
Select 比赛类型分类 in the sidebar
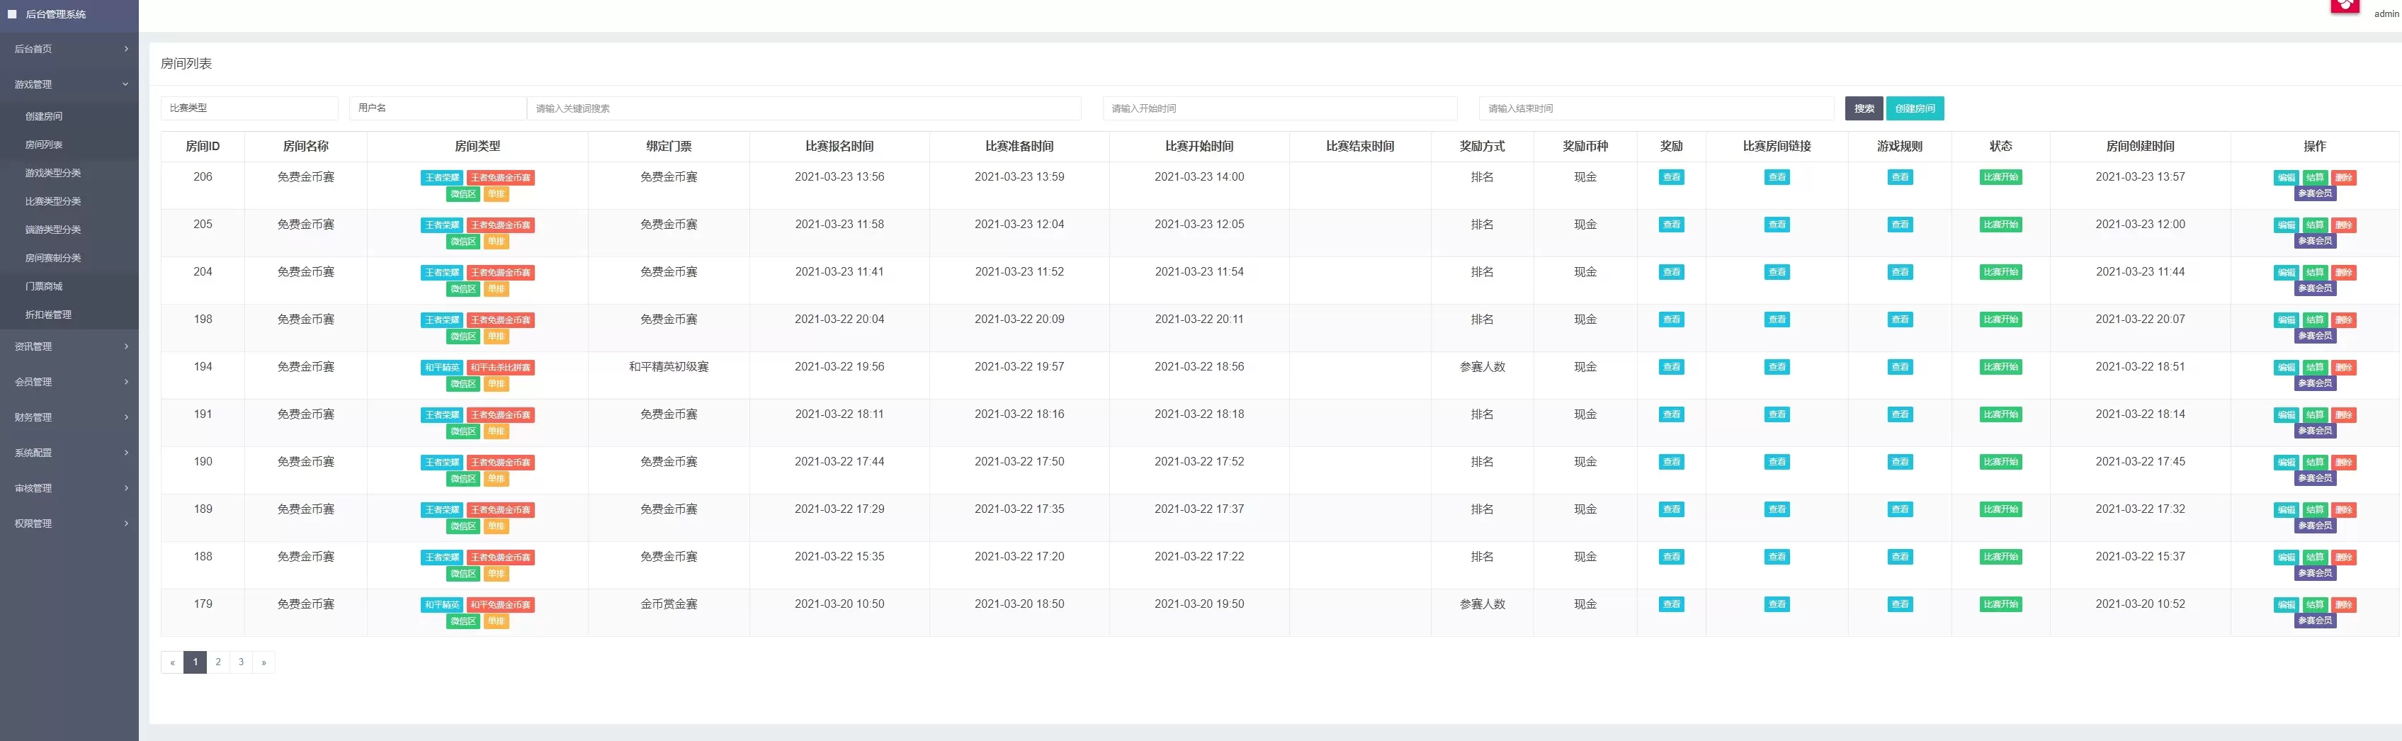click(x=53, y=201)
